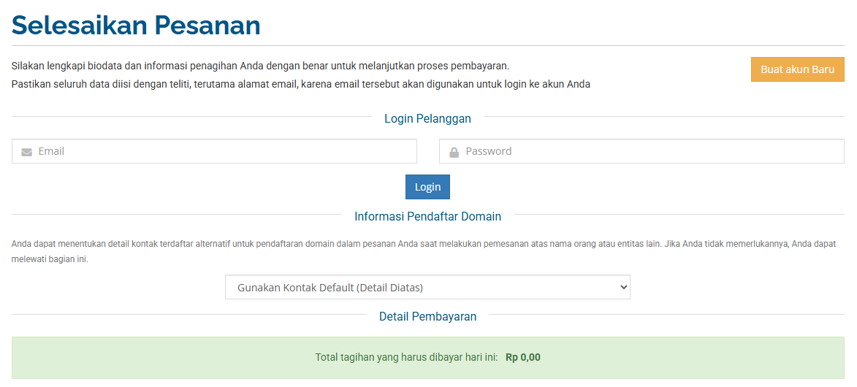Click the padlock icon in the Password field

tap(454, 152)
